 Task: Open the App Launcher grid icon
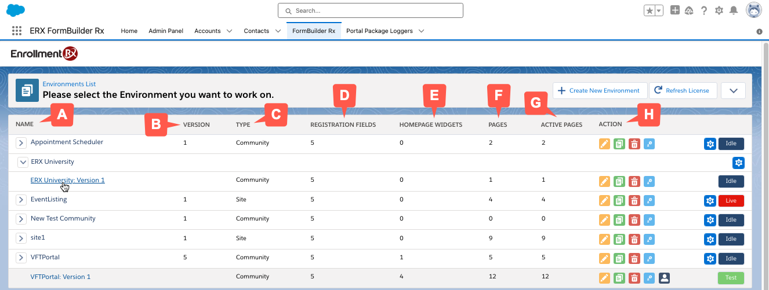(17, 31)
